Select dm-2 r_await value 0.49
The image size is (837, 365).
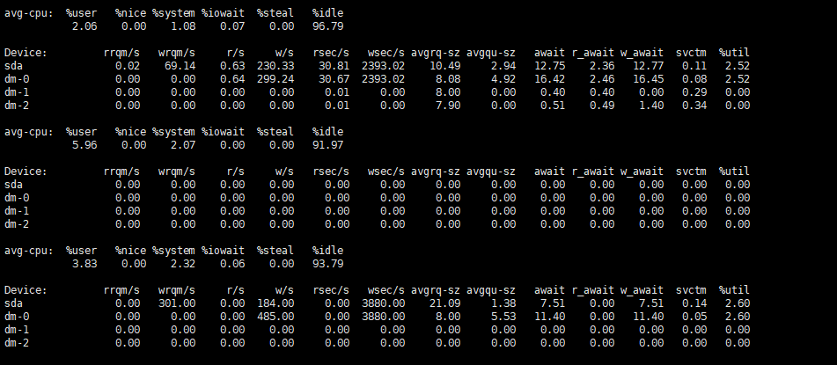pos(602,106)
